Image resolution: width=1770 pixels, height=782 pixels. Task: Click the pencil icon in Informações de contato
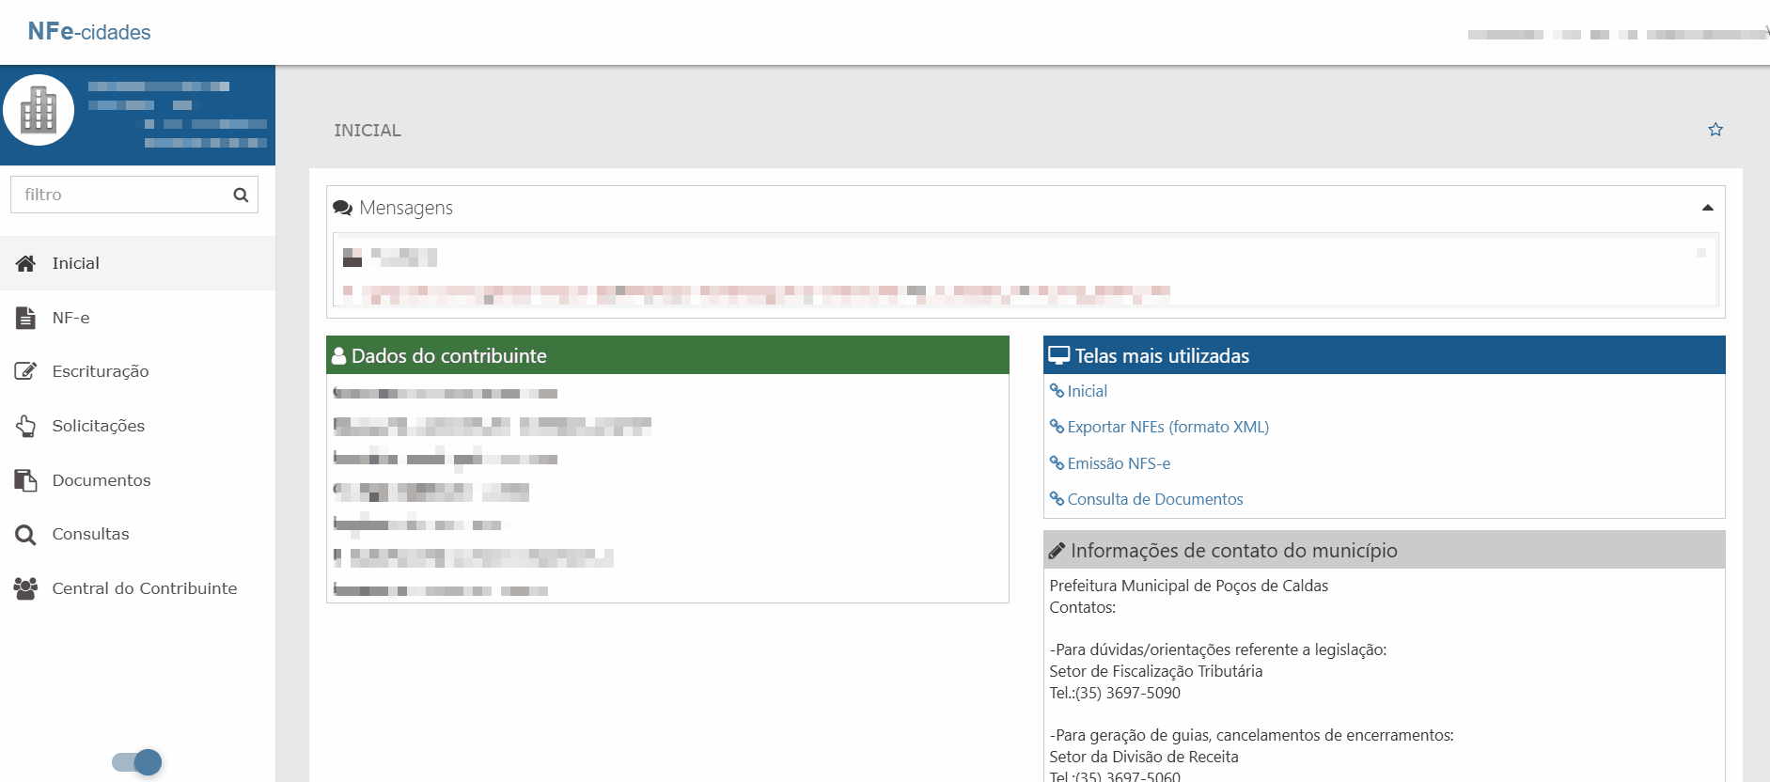click(x=1057, y=551)
